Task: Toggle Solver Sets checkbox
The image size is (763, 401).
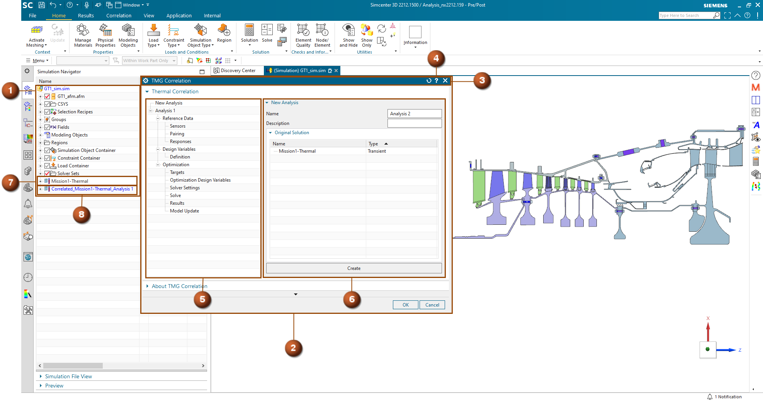Action: point(47,174)
